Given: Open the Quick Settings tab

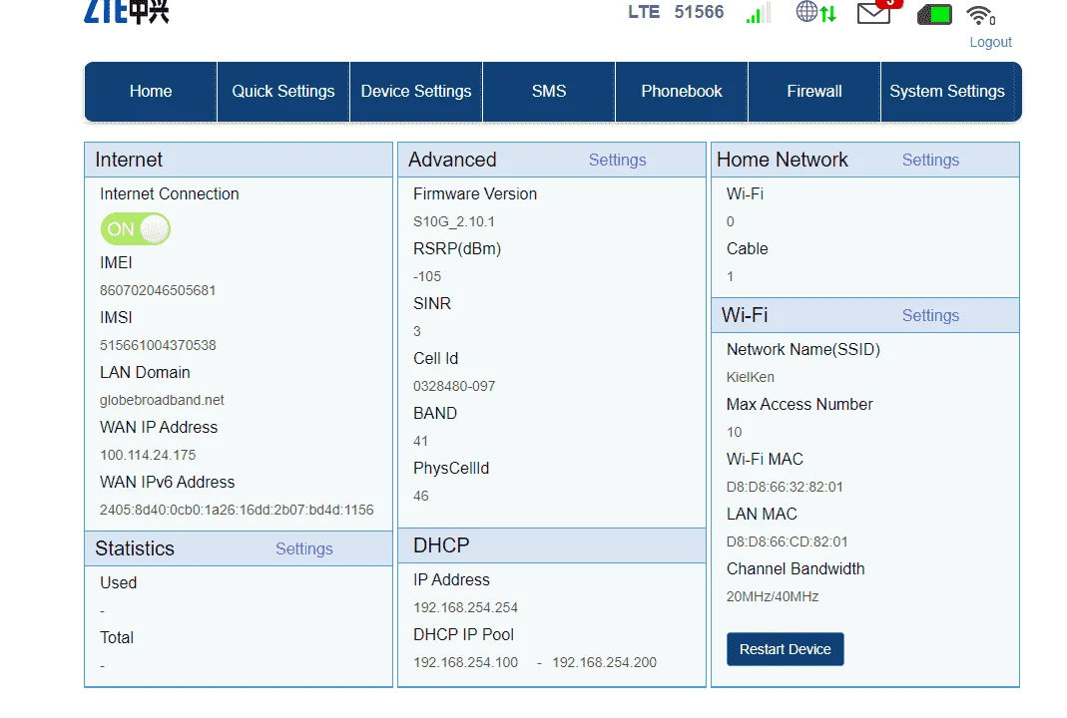Looking at the screenshot, I should 283,91.
